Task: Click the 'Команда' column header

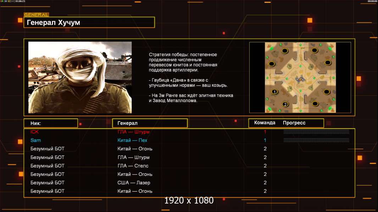Action: [x=265, y=123]
